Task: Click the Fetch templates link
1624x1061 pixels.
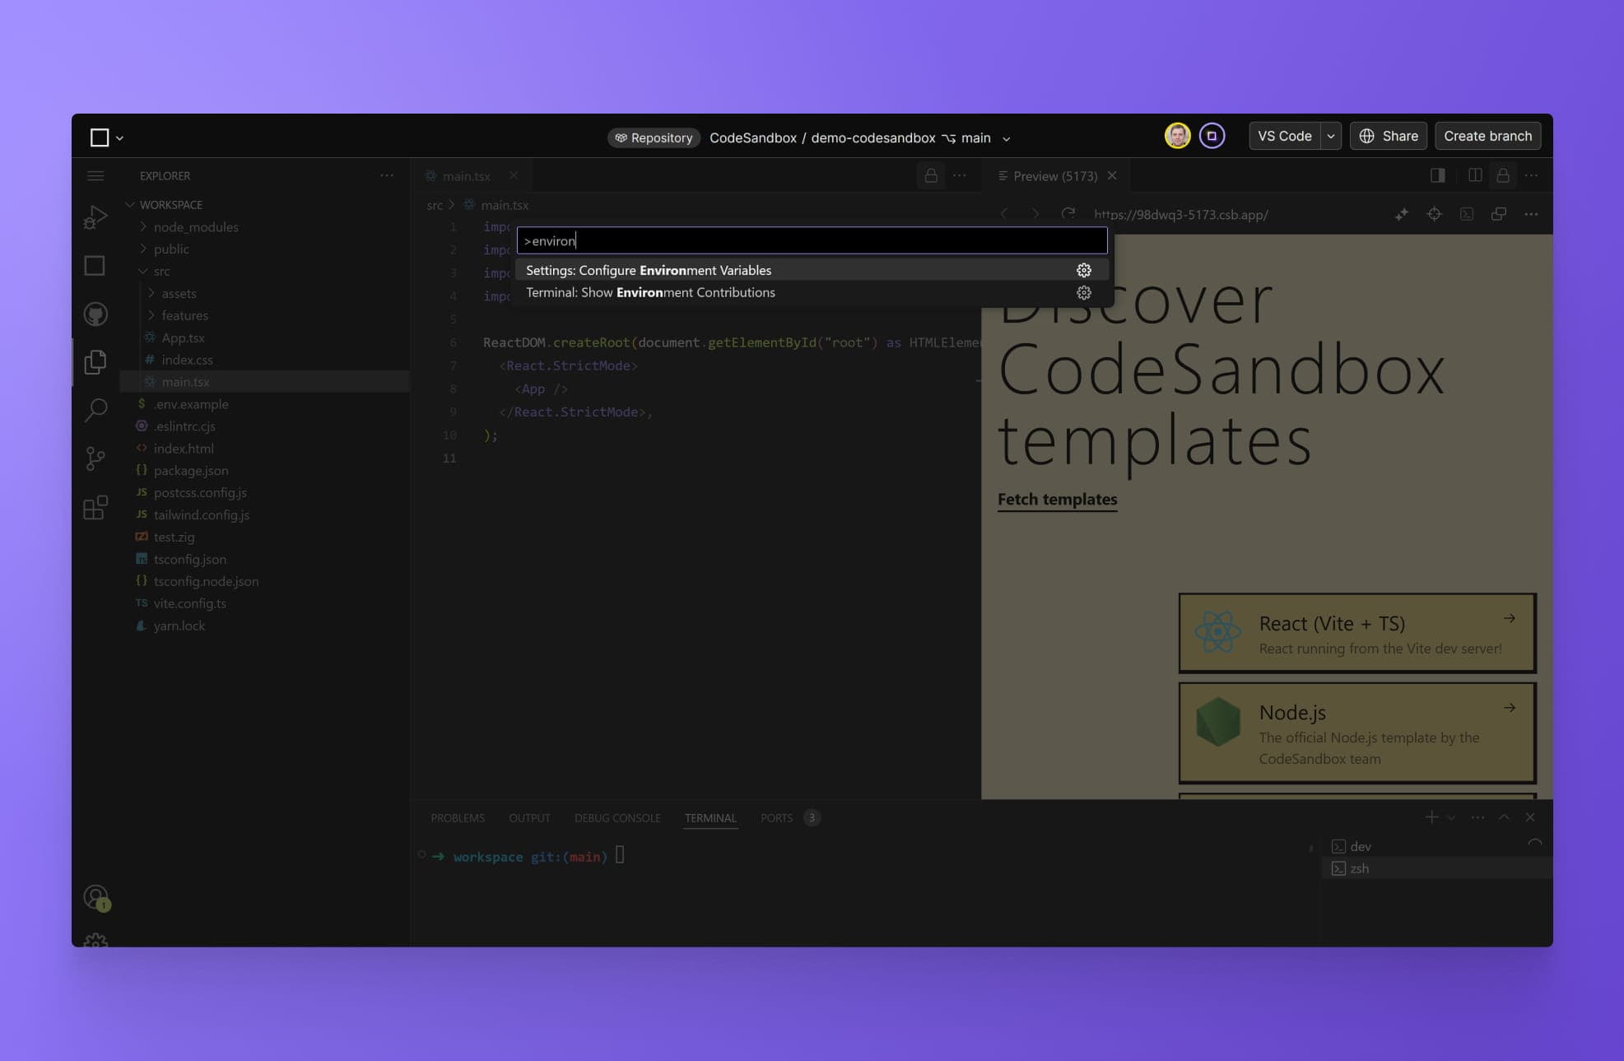Action: (x=1057, y=500)
